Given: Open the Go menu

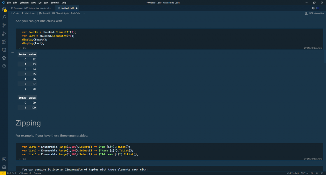Looking at the screenshot, I should [x=40, y=3].
